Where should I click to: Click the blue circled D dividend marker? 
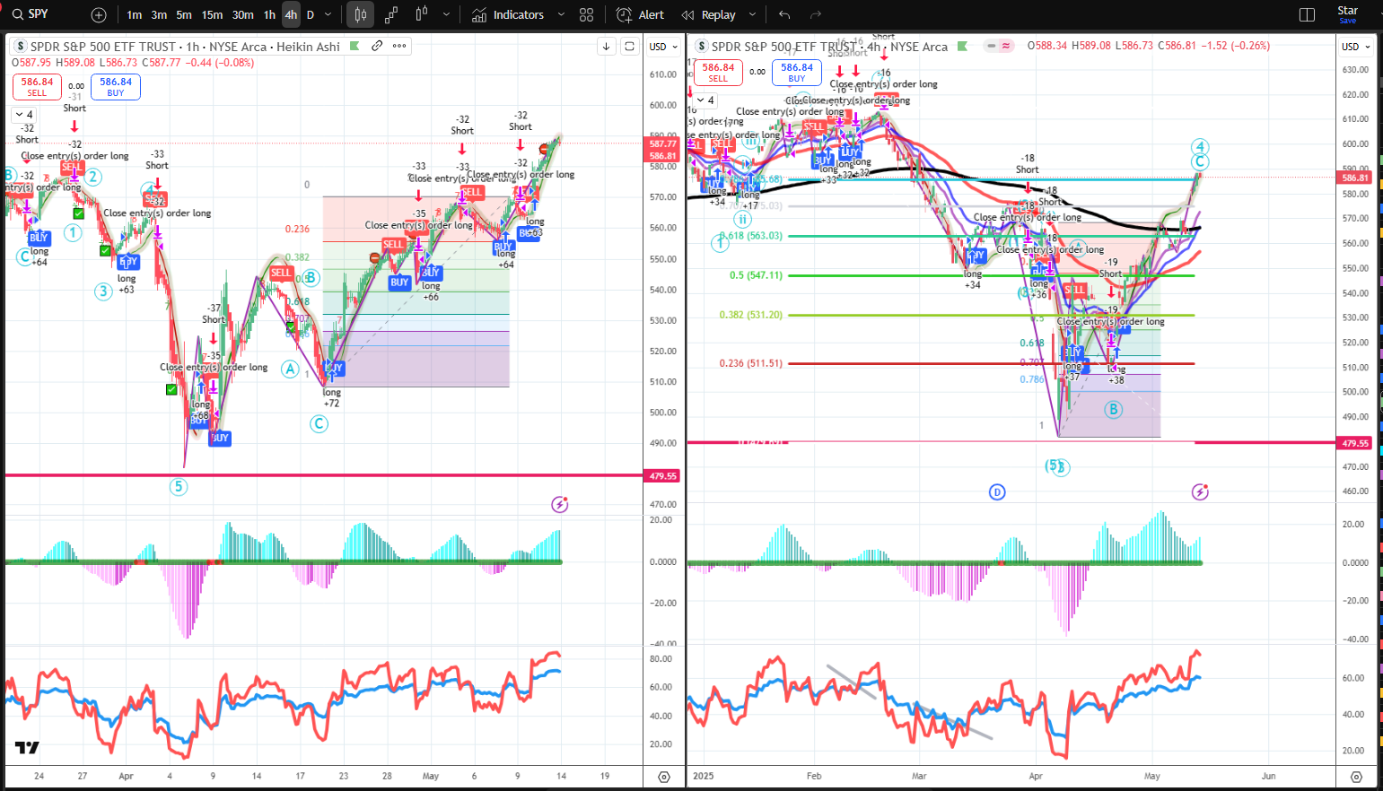tap(997, 491)
